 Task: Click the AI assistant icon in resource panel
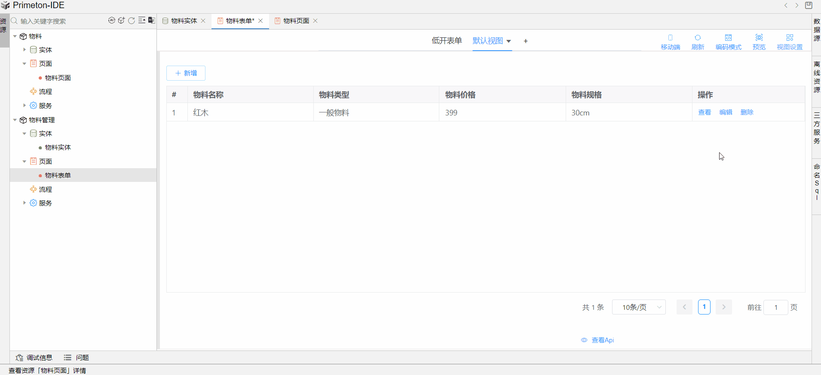pos(112,21)
